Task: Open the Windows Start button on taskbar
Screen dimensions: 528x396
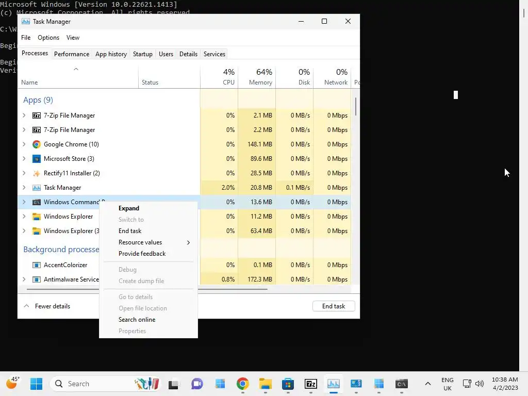Action: click(37, 384)
